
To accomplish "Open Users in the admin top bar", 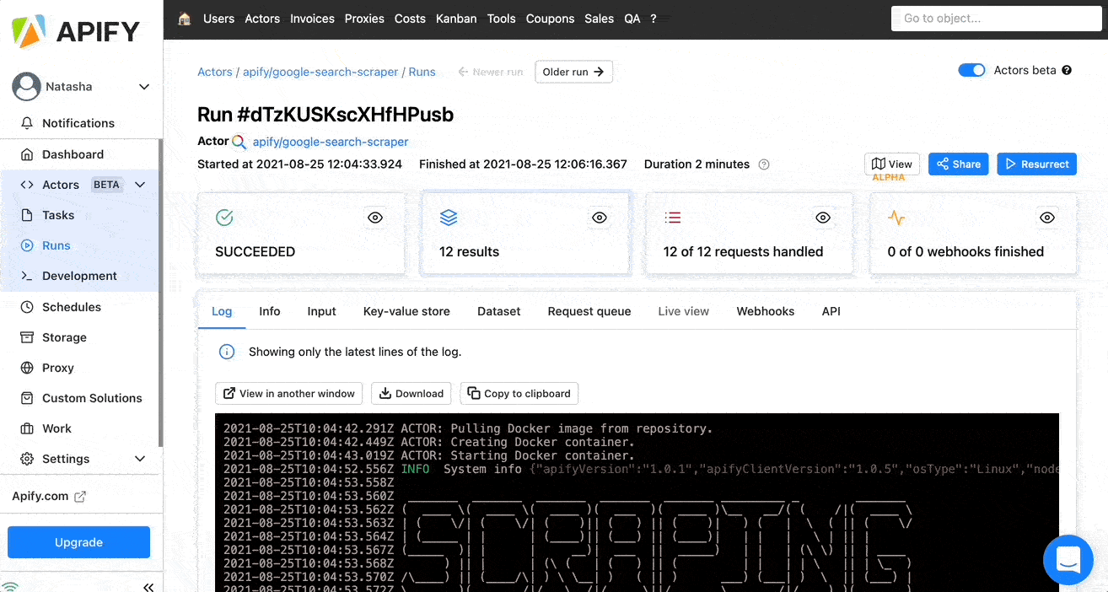I will point(218,19).
